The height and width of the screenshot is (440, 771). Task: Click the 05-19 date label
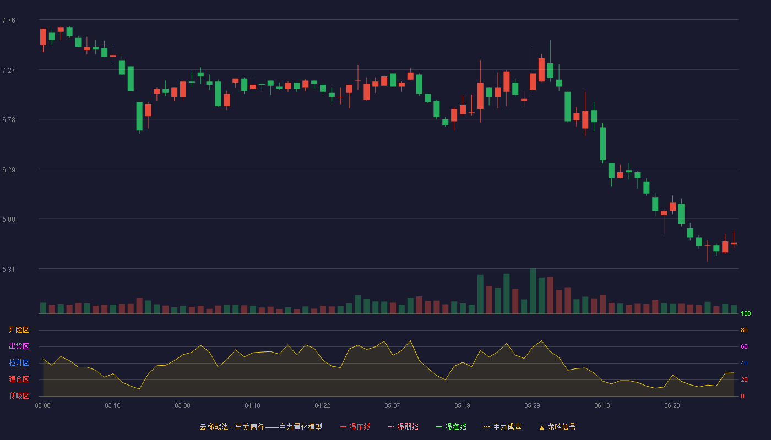462,405
